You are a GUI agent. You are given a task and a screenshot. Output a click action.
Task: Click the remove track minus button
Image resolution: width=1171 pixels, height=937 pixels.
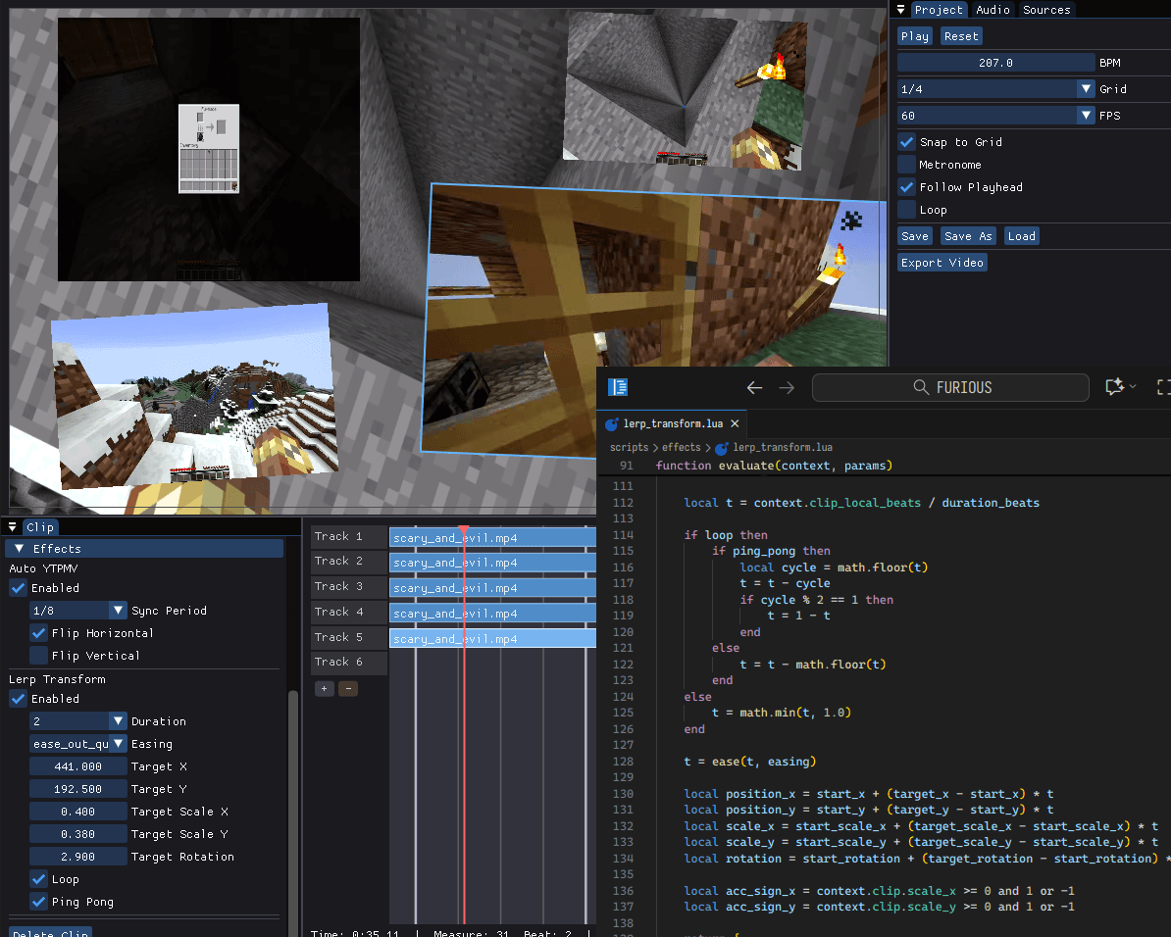348,689
